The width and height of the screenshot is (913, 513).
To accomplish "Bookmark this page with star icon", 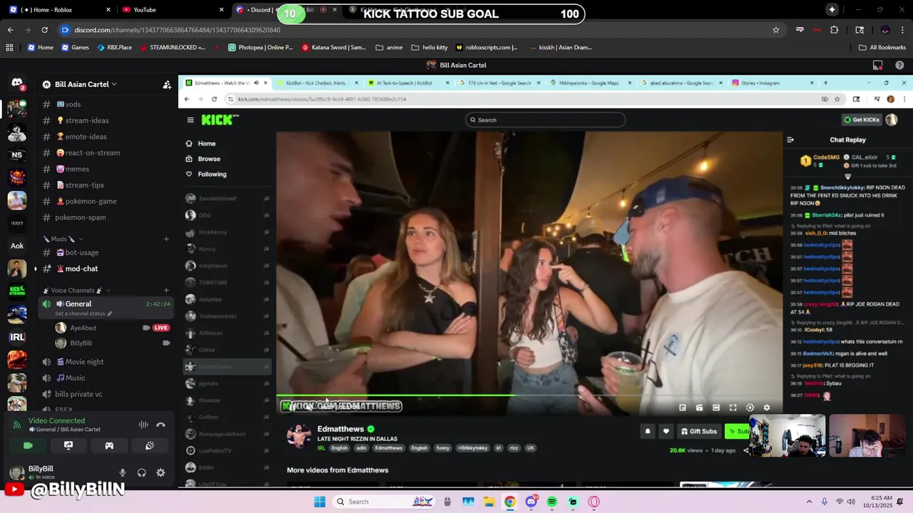I will pos(776,30).
